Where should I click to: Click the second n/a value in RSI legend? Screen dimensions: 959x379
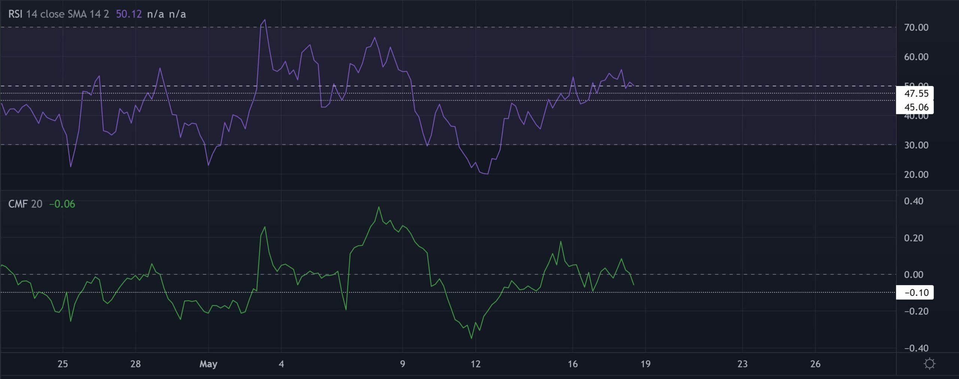(178, 14)
